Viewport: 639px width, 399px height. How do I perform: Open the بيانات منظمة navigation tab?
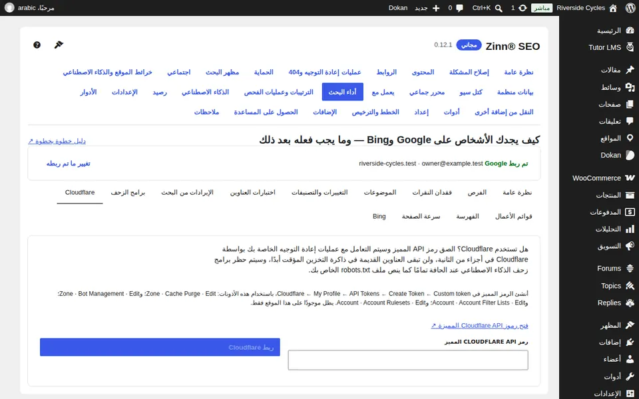[515, 92]
